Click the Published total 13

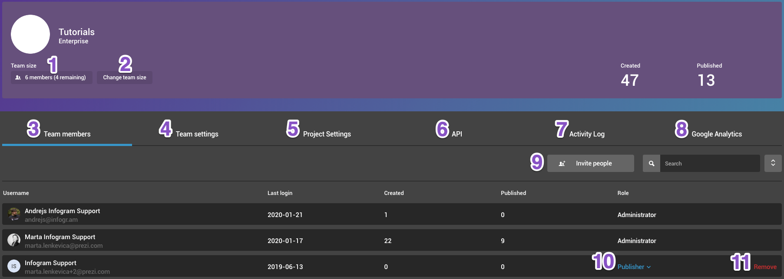[x=706, y=80]
